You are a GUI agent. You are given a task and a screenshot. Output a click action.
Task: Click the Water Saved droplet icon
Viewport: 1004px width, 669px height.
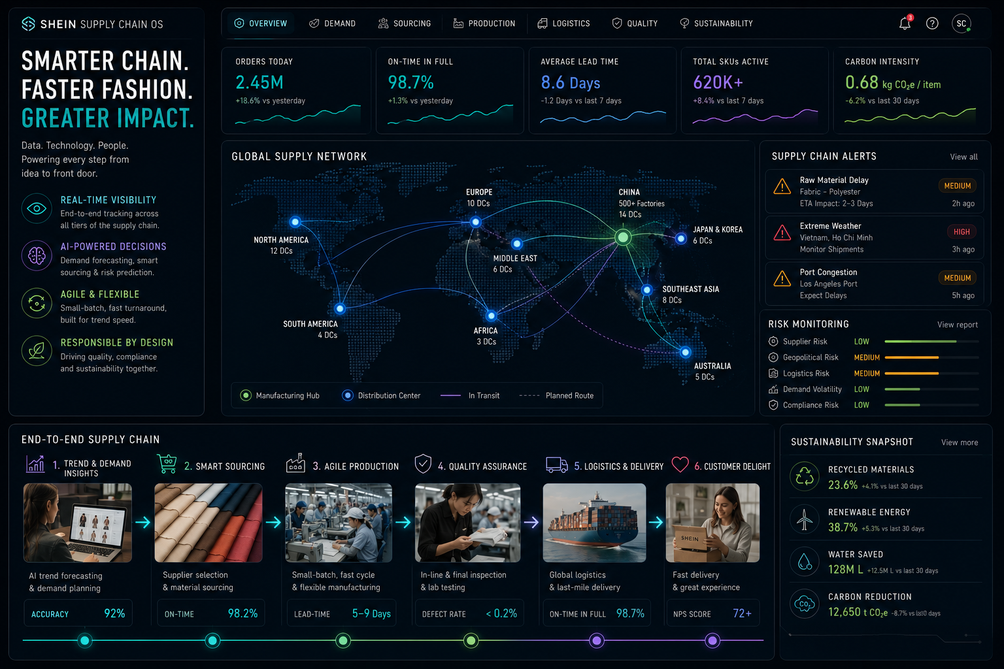805,562
